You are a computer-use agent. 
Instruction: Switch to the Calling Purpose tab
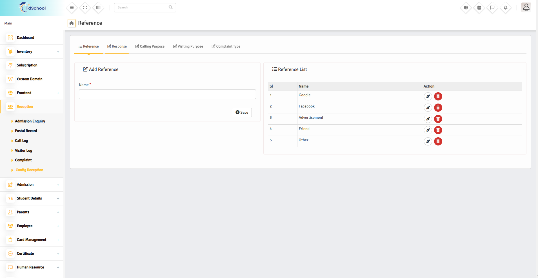150,46
